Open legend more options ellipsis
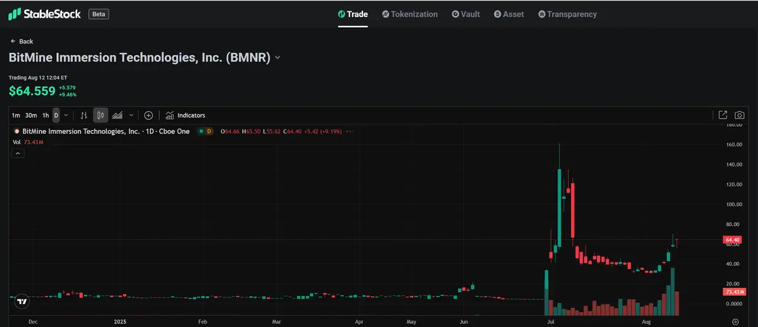Screen dimensions: 758x327 350,132
